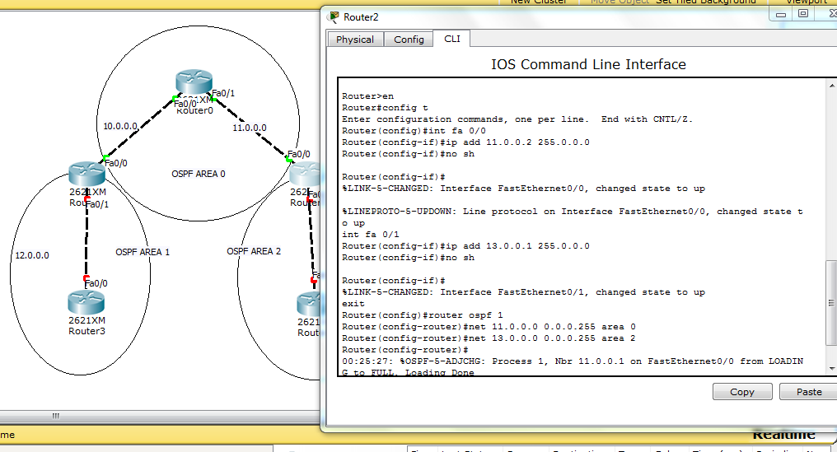
Task: Click the Paste button
Action: pyautogui.click(x=809, y=392)
